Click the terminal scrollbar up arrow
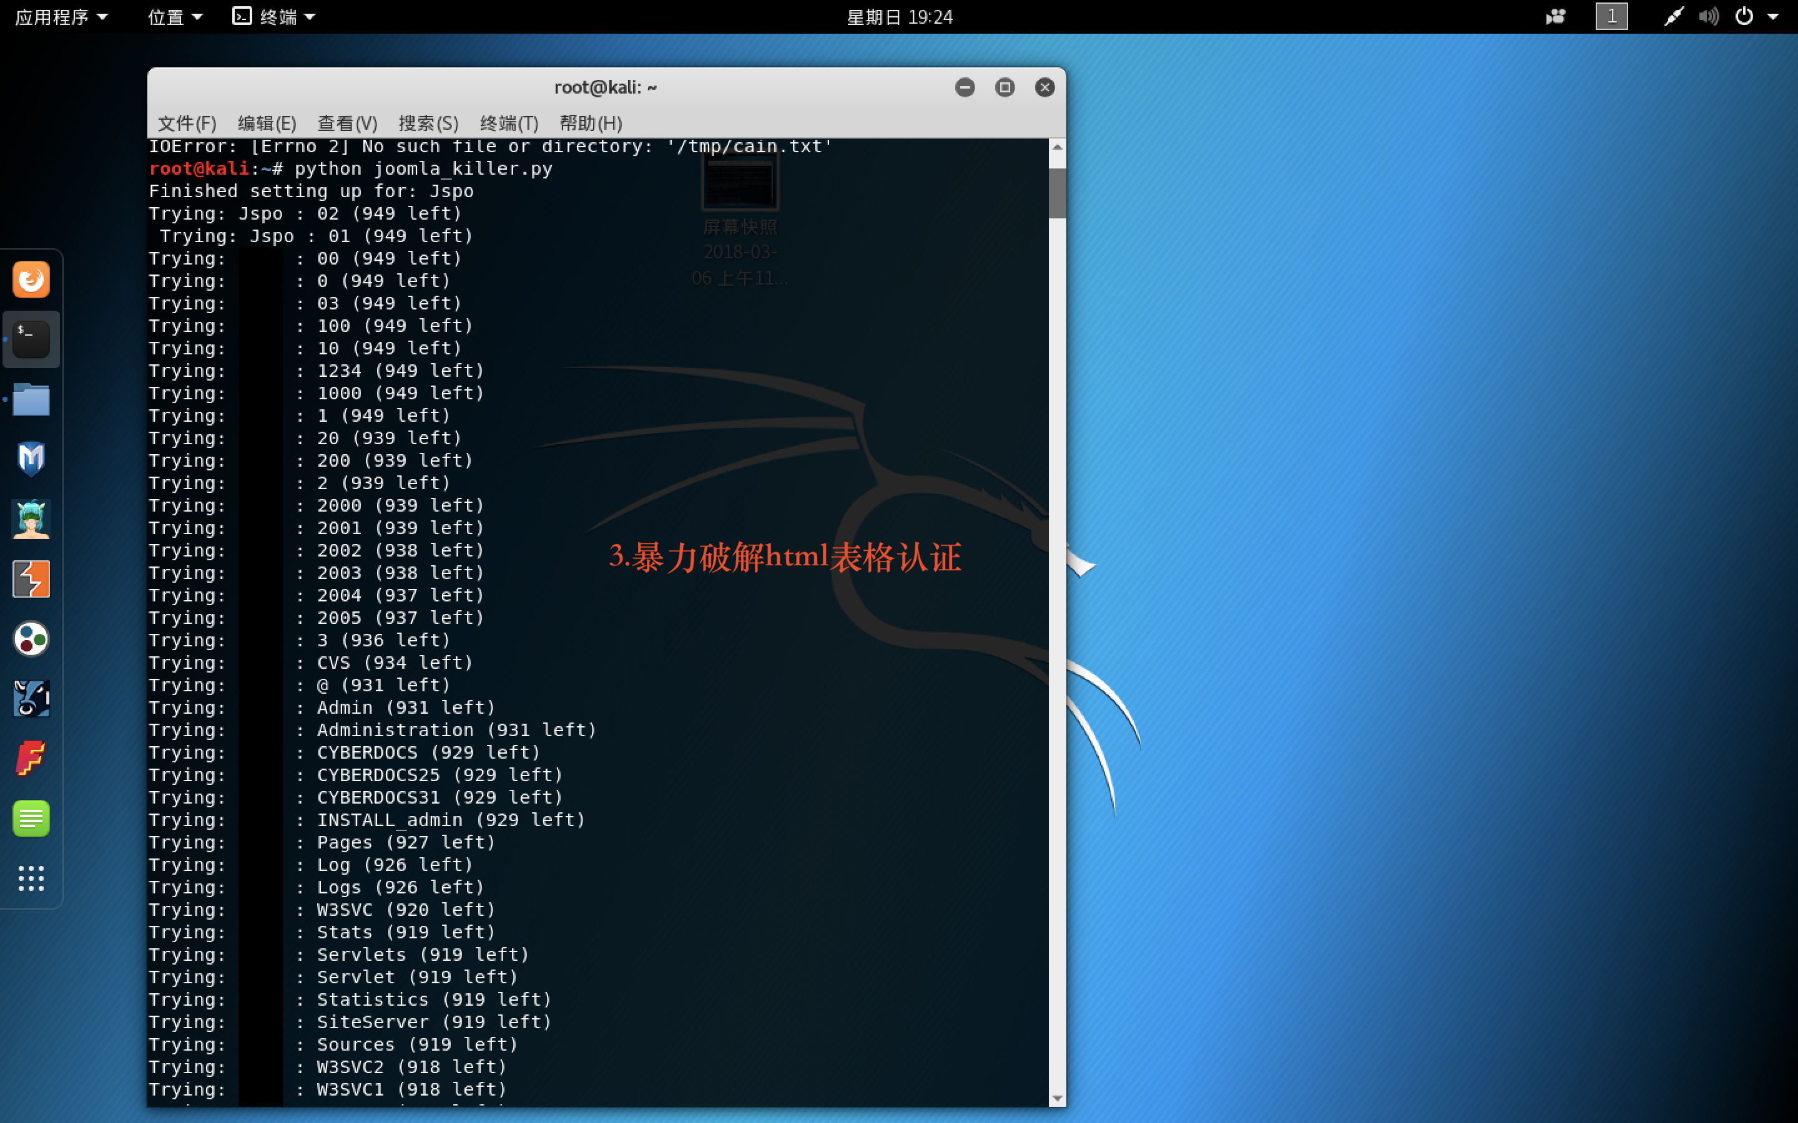1798x1123 pixels. [x=1057, y=147]
